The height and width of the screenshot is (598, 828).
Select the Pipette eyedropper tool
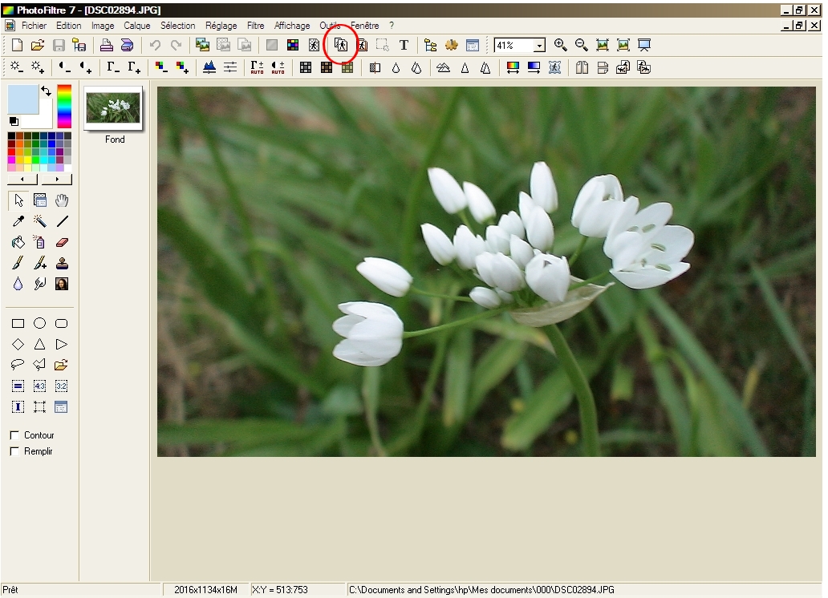[18, 221]
